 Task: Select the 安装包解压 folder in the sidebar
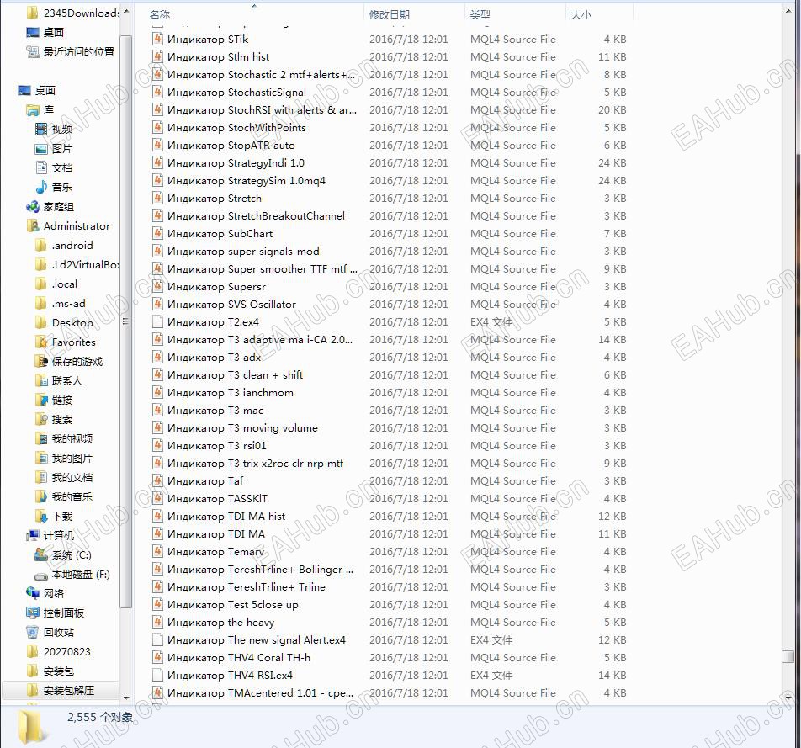(x=69, y=690)
